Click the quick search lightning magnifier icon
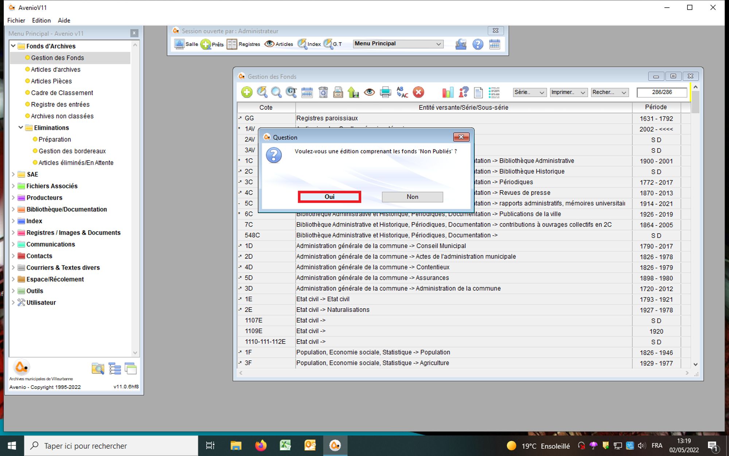 point(262,92)
